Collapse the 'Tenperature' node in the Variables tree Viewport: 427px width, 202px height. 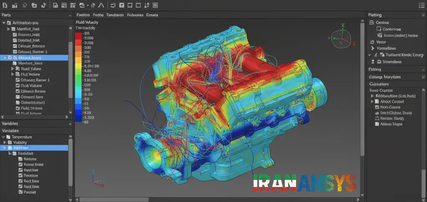point(3,137)
